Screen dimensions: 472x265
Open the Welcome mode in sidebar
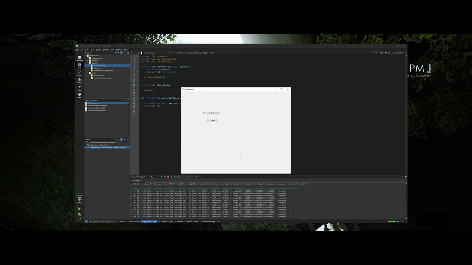[79, 58]
